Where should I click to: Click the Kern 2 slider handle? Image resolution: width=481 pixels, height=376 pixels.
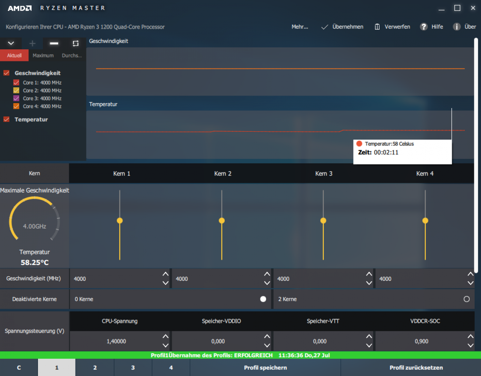coord(222,221)
